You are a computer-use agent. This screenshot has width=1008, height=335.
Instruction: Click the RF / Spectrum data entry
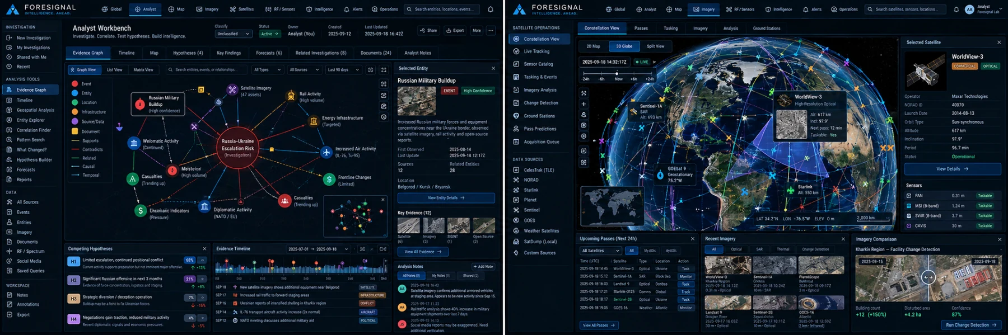[x=30, y=251]
